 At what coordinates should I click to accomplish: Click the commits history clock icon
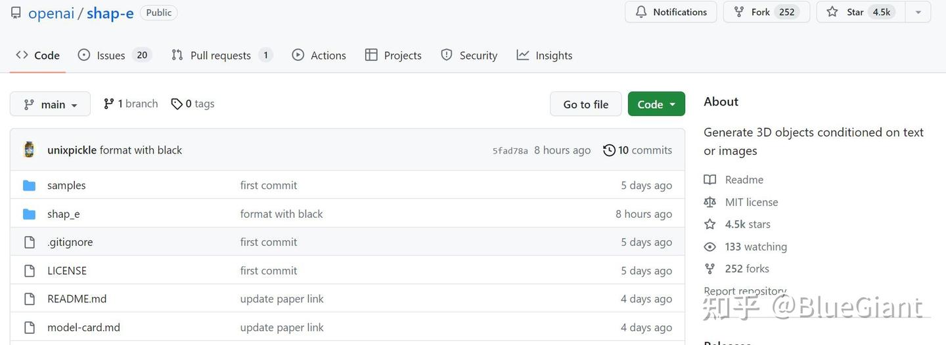pyautogui.click(x=609, y=150)
